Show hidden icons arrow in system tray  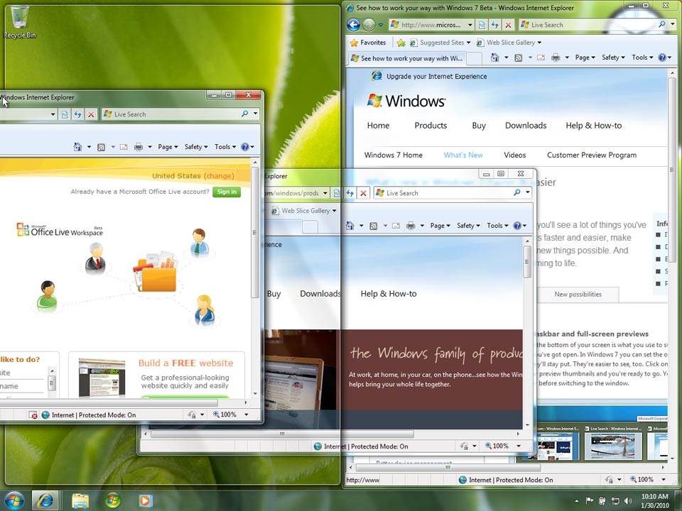(575, 501)
